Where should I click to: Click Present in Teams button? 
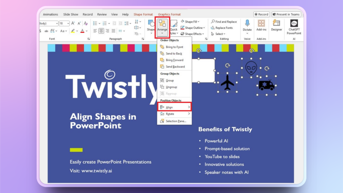click(x=286, y=14)
